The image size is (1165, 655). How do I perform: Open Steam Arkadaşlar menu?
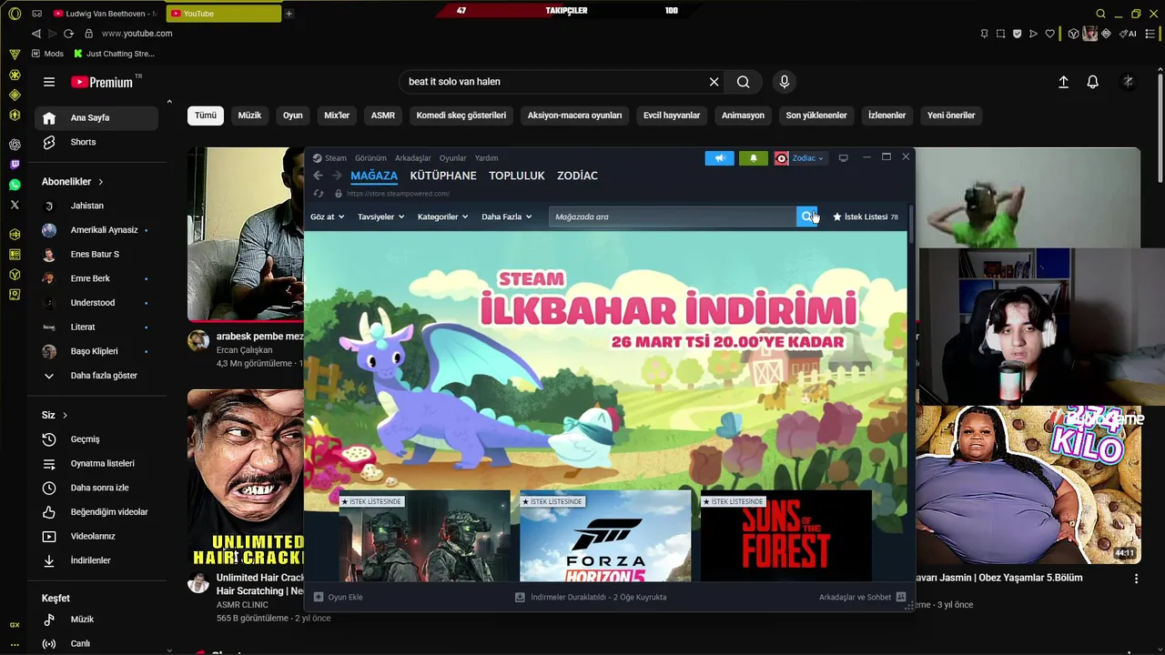pos(412,158)
